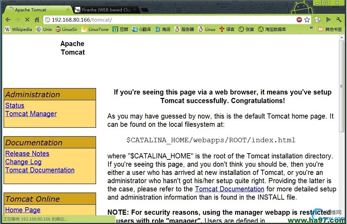Open the LinuxSir bookmark
347x224 pixels.
67,29
